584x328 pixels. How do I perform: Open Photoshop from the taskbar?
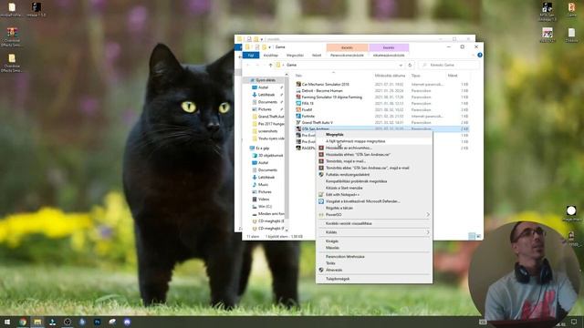click(98, 322)
